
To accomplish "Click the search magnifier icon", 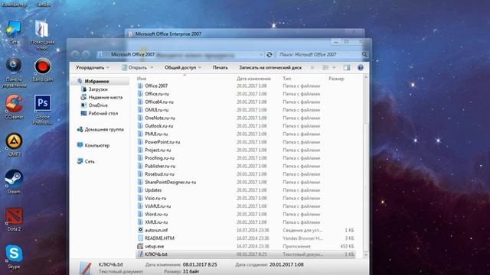I will point(364,54).
